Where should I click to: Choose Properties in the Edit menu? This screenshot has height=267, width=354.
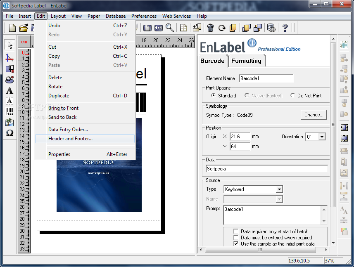(x=85, y=154)
